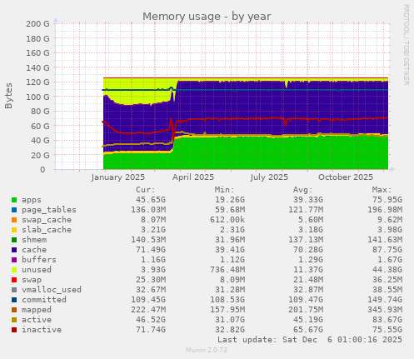Click the 'vmalloc_used' legend label

click(52, 290)
